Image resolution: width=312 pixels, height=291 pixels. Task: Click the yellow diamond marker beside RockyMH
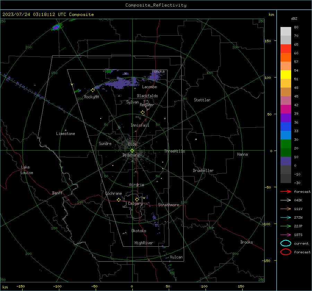pyautogui.click(x=93, y=90)
